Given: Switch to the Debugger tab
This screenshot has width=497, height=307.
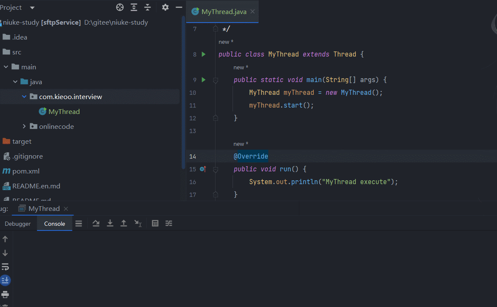Looking at the screenshot, I should point(18,224).
